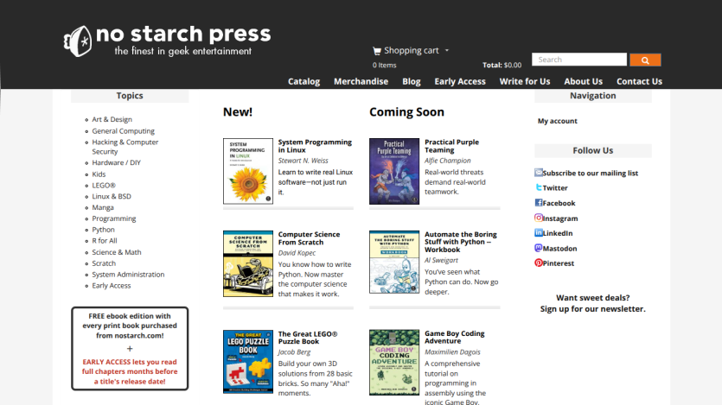Click the shopping cart icon
The image size is (722, 405).
click(x=377, y=51)
